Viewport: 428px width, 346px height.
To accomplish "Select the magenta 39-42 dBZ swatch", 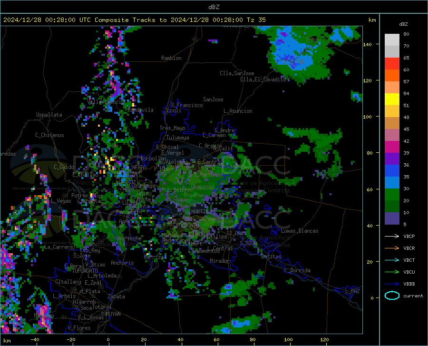I will tap(392, 147).
